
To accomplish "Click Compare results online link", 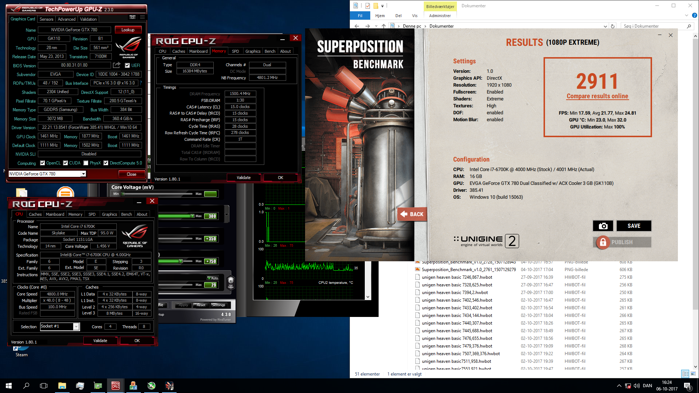I will tap(597, 96).
